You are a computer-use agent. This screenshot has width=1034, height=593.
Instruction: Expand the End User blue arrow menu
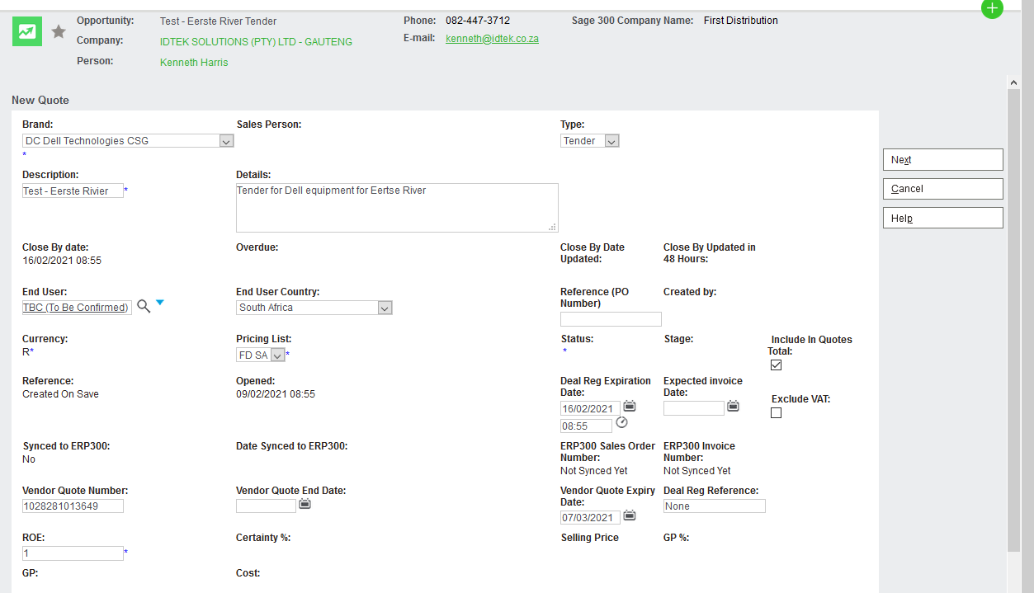[160, 304]
